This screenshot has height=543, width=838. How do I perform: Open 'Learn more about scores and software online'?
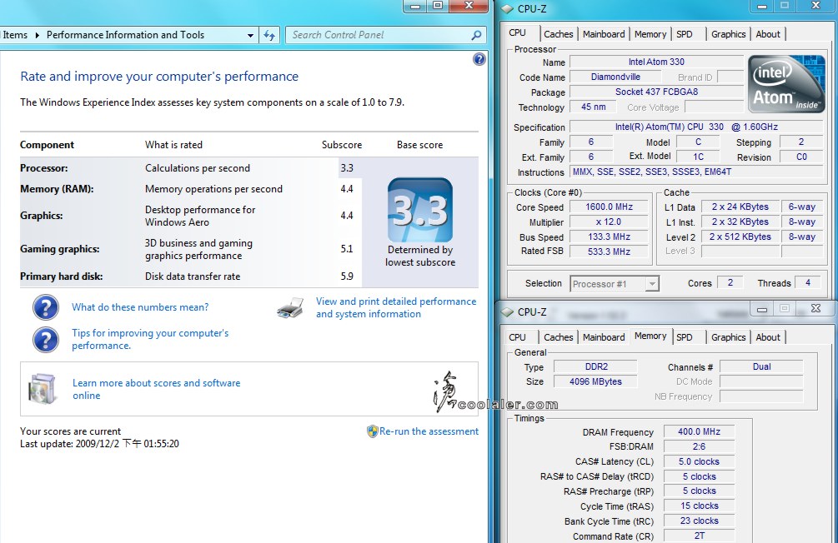(156, 389)
